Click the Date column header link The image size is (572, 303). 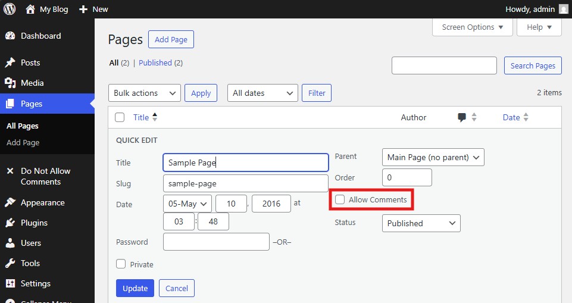511,117
